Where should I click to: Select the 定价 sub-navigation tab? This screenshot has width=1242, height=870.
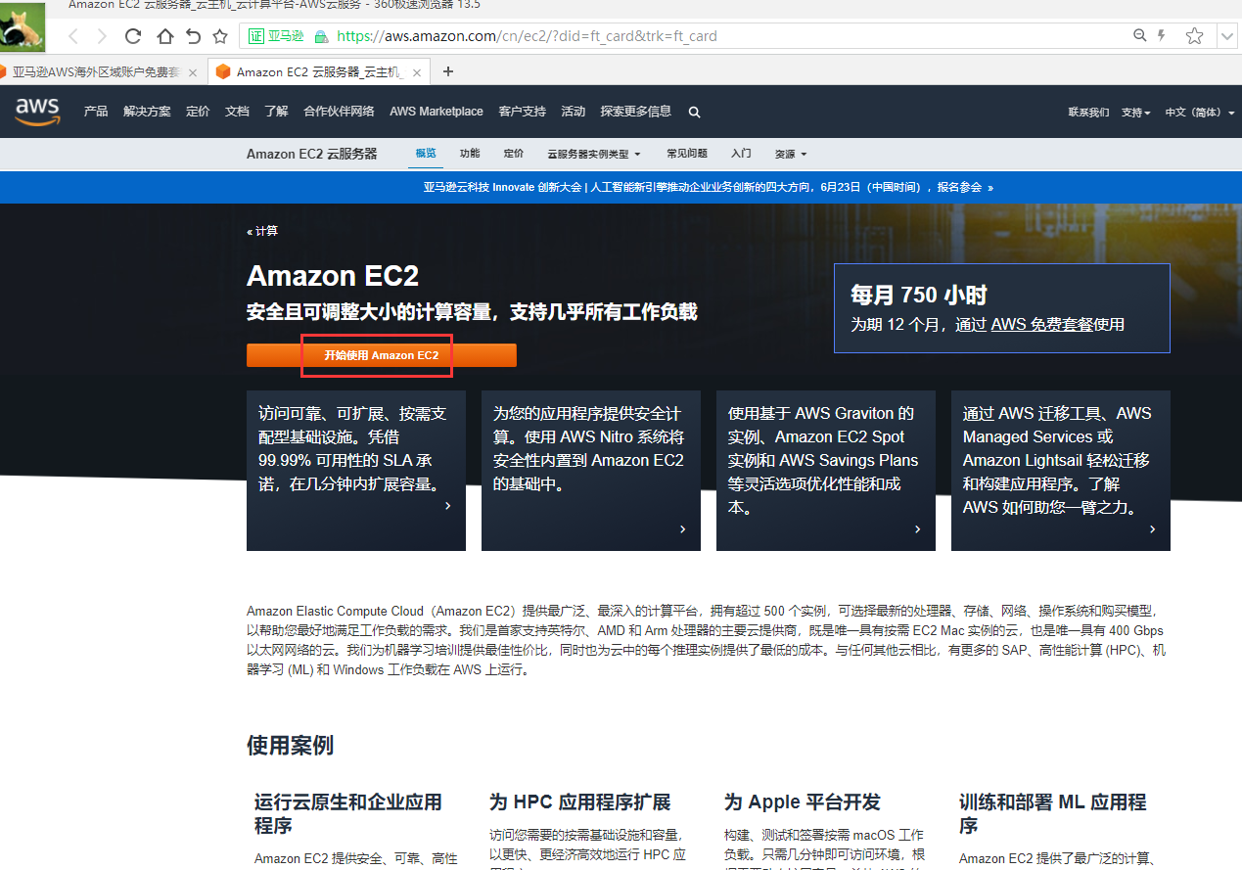[514, 154]
